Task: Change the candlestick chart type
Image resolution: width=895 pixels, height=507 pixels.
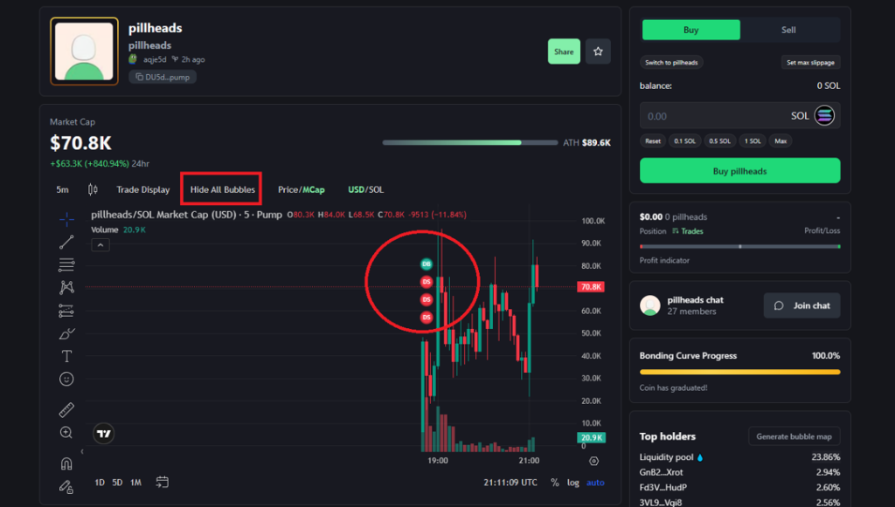Action: (x=93, y=189)
